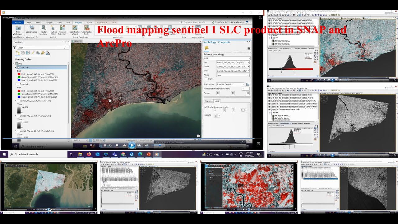
Task: Click stop button in media player
Action: [117, 145]
